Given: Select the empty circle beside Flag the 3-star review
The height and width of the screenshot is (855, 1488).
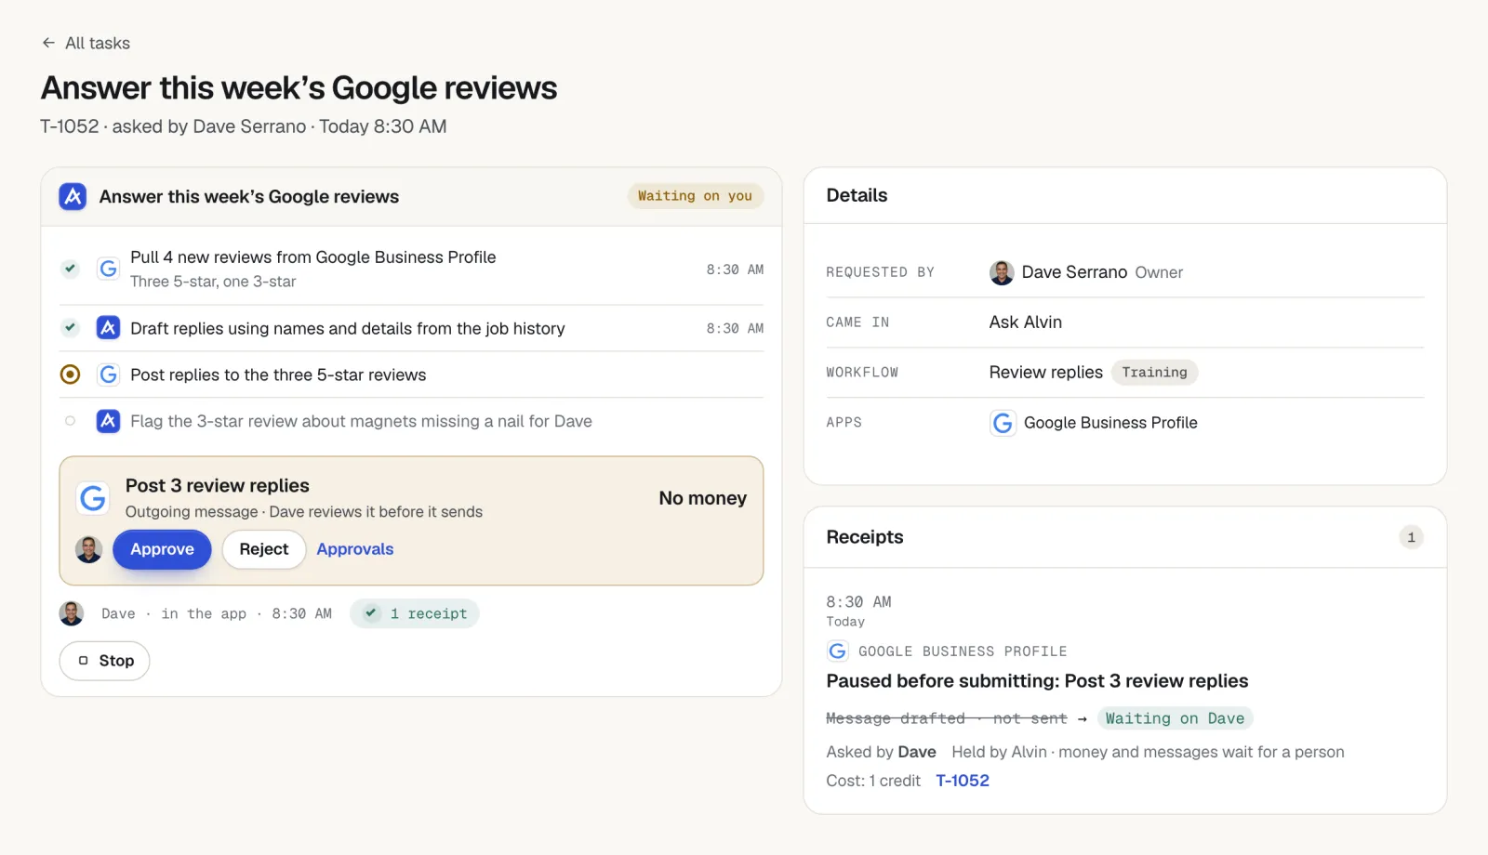Looking at the screenshot, I should click(70, 421).
